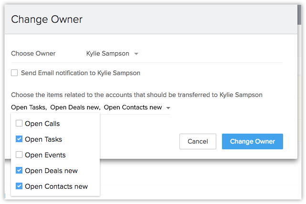This screenshot has height=204, width=306.
Task: Click the Change Owner dialog title
Action: coord(47,19)
